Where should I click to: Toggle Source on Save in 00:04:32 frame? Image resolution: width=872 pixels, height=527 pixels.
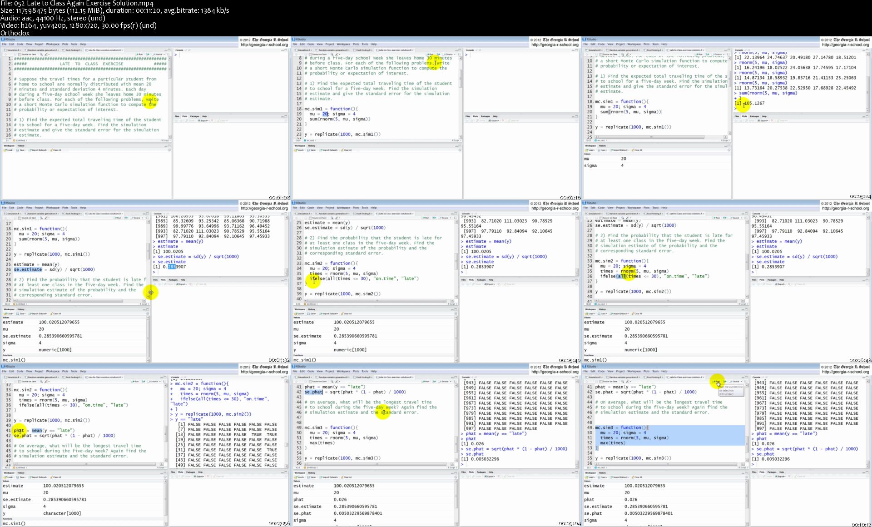coord(20,218)
